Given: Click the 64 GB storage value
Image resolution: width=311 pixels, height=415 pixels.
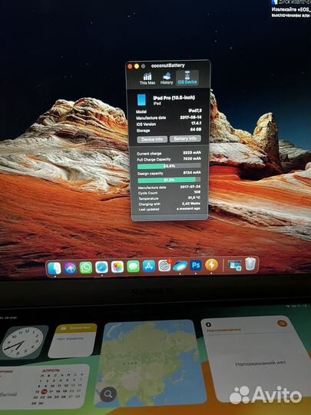Looking at the screenshot, I should 196,129.
